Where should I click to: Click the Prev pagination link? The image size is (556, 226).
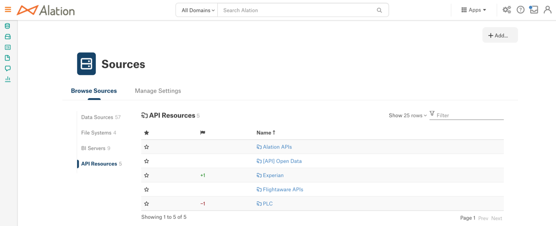pos(483,218)
